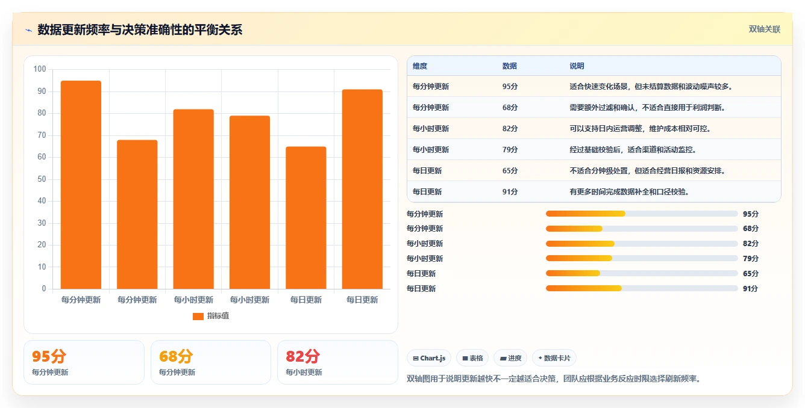Click the description 经过基础校验后，适合渠道和活动监控

[x=633, y=150]
